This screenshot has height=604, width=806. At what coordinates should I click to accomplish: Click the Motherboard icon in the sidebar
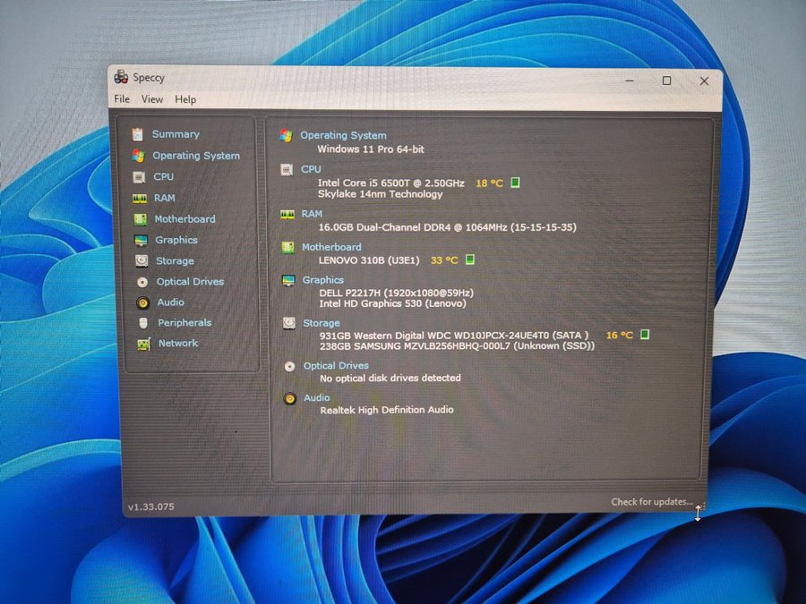coord(140,219)
